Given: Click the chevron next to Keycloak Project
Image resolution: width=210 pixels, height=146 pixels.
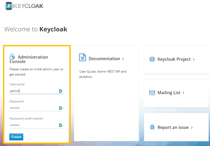Looking at the screenshot, I should pyautogui.click(x=194, y=59).
